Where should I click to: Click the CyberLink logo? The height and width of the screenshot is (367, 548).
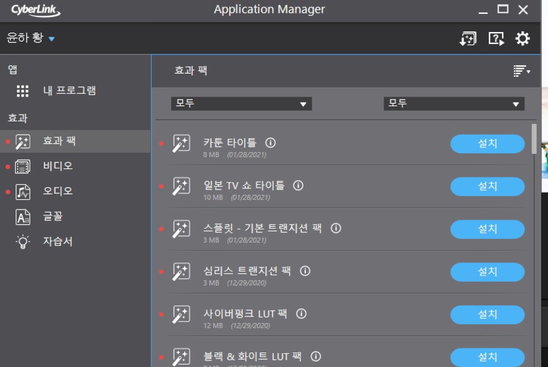pos(35,10)
